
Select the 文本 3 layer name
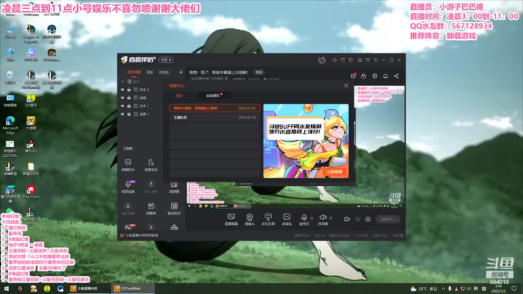144,90
